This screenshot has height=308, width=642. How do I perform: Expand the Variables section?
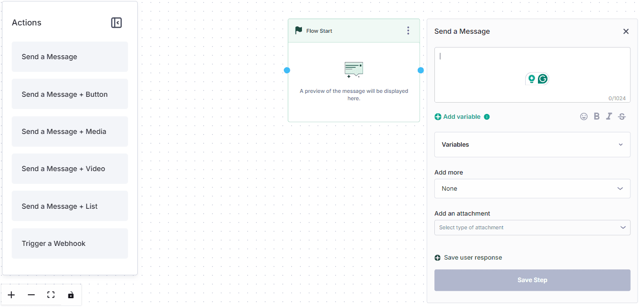point(532,145)
